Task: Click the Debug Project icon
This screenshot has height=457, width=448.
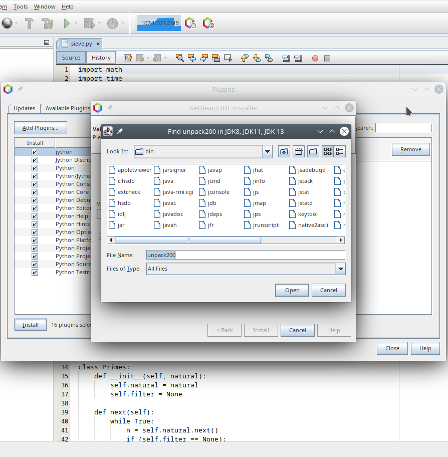Action: tap(89, 24)
